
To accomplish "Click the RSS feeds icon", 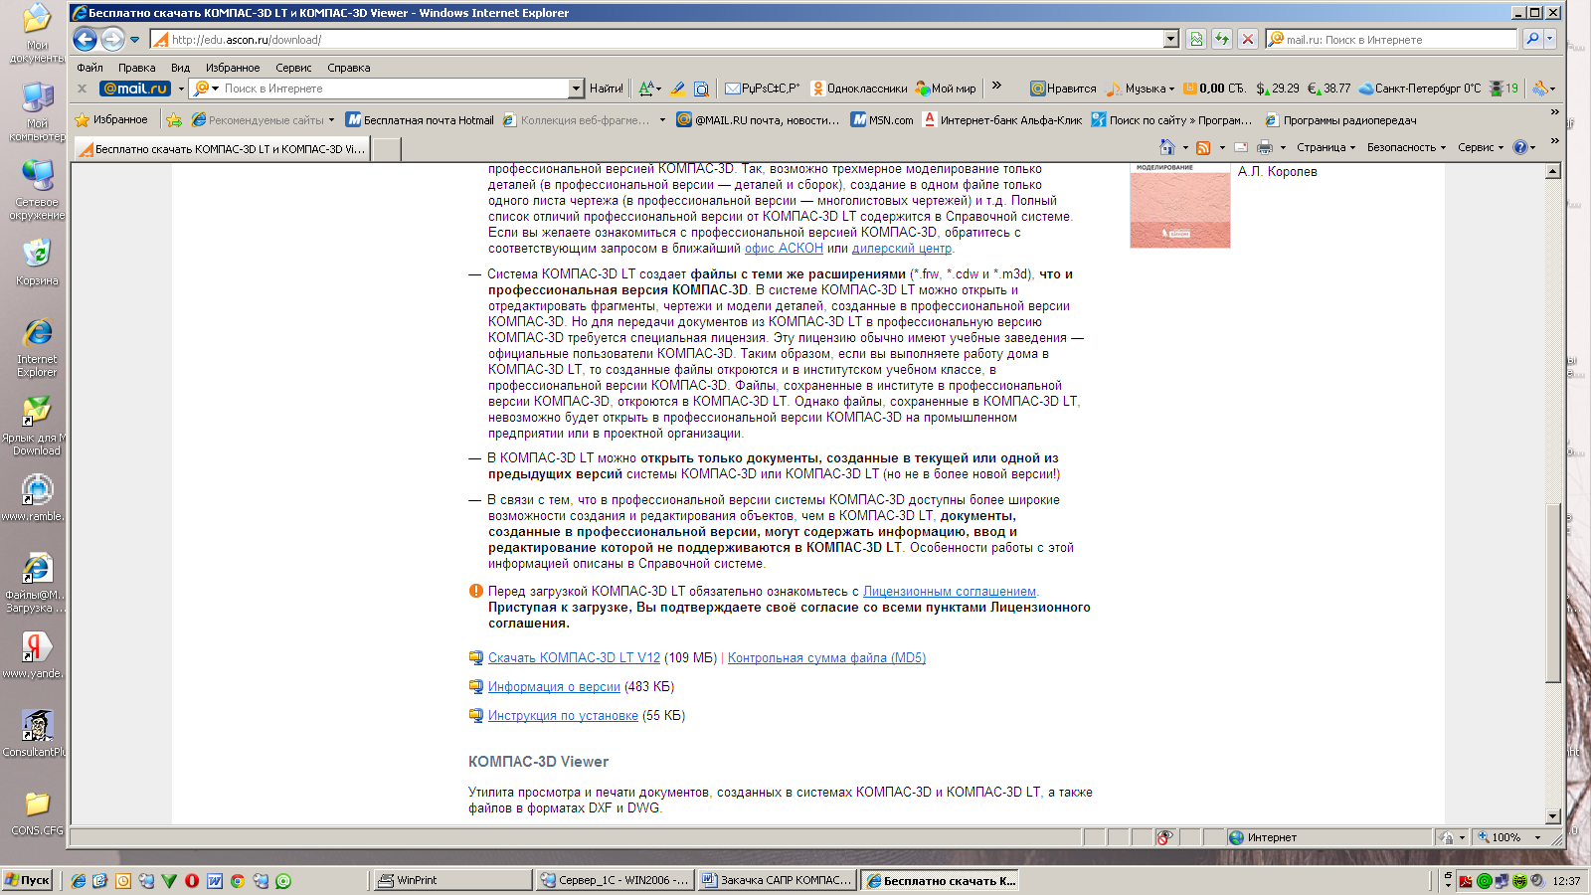I will [1203, 147].
